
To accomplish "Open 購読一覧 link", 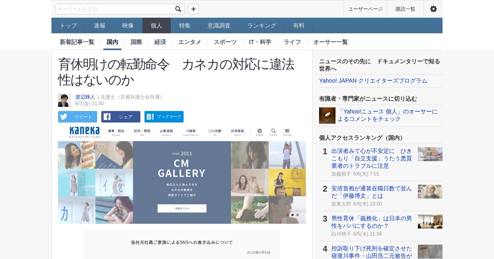I will (x=405, y=9).
